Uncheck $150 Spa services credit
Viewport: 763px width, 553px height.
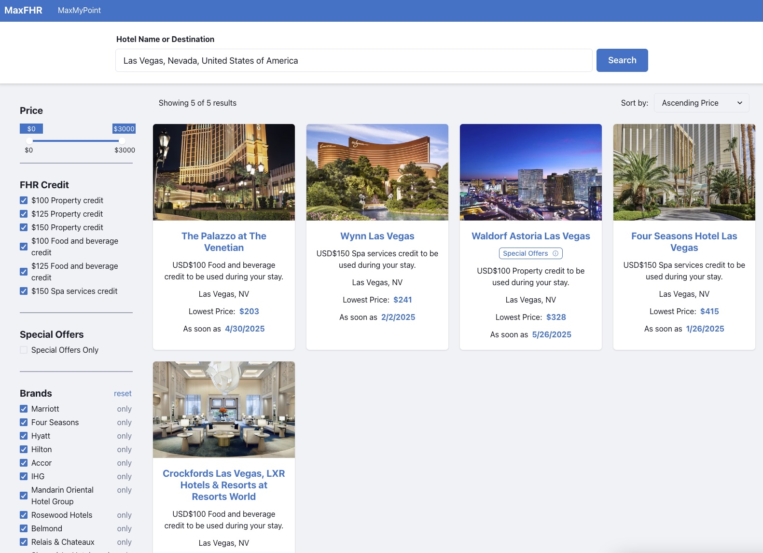click(24, 291)
